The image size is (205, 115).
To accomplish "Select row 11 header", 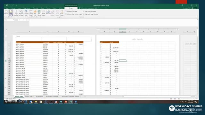I will 9,61.
